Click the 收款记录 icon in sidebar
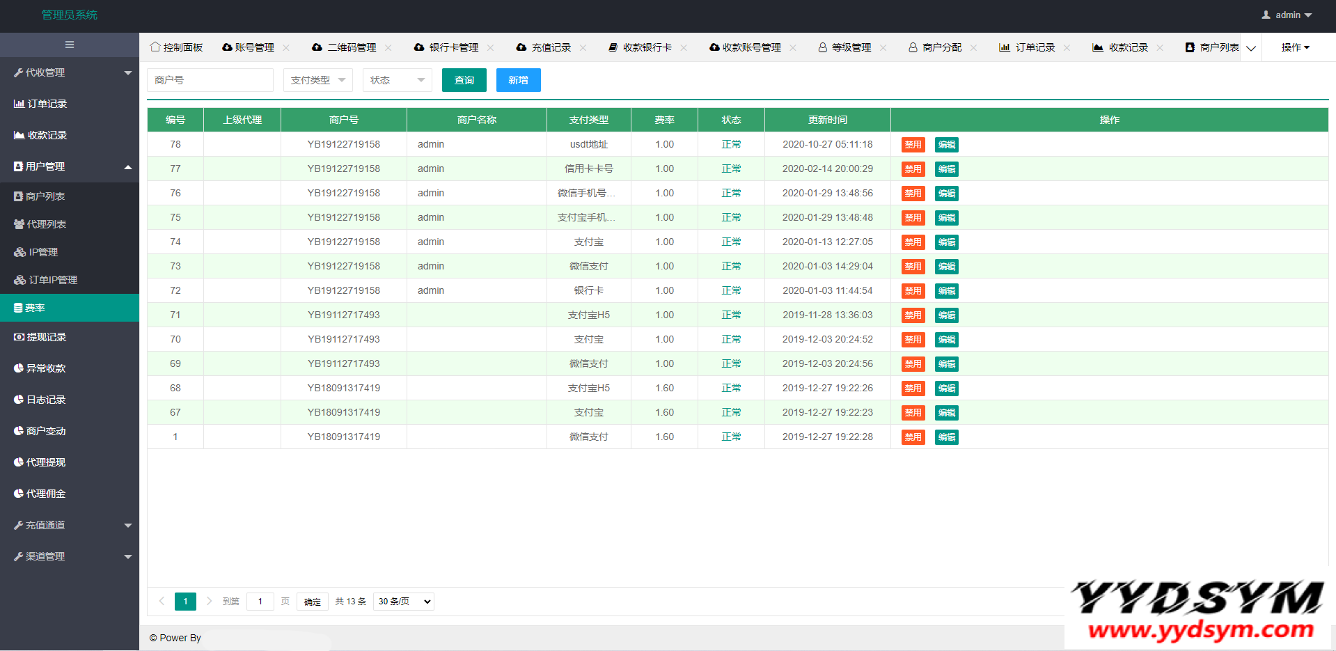This screenshot has height=651, width=1336. [19, 135]
